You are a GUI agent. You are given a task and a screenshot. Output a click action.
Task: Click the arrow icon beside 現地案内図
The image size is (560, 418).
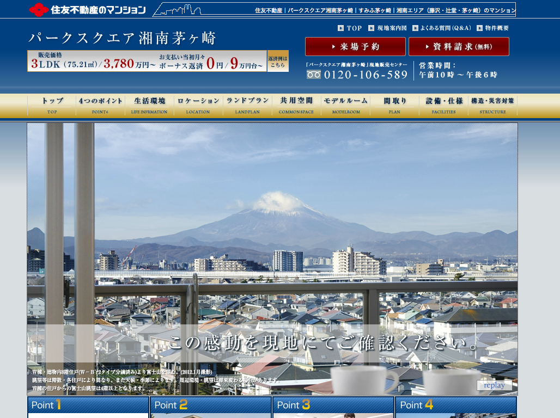point(371,28)
